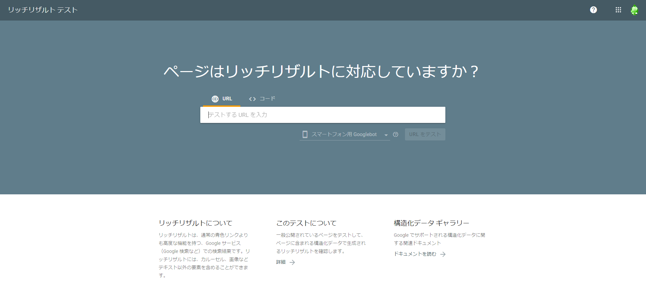
Task: Open the help question mark icon in header
Action: (593, 10)
